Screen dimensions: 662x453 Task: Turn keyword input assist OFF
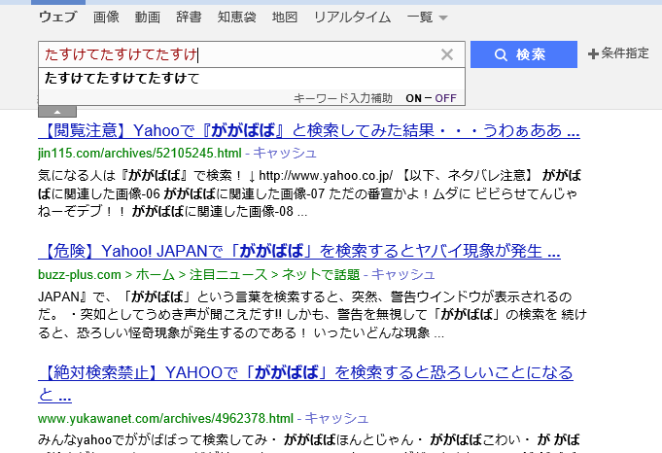(445, 98)
